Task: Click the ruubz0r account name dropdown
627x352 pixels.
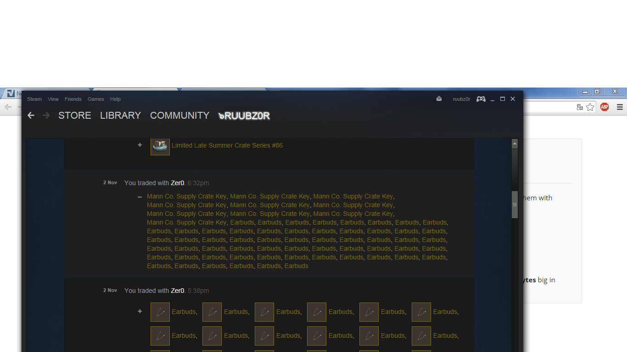Action: (x=461, y=99)
